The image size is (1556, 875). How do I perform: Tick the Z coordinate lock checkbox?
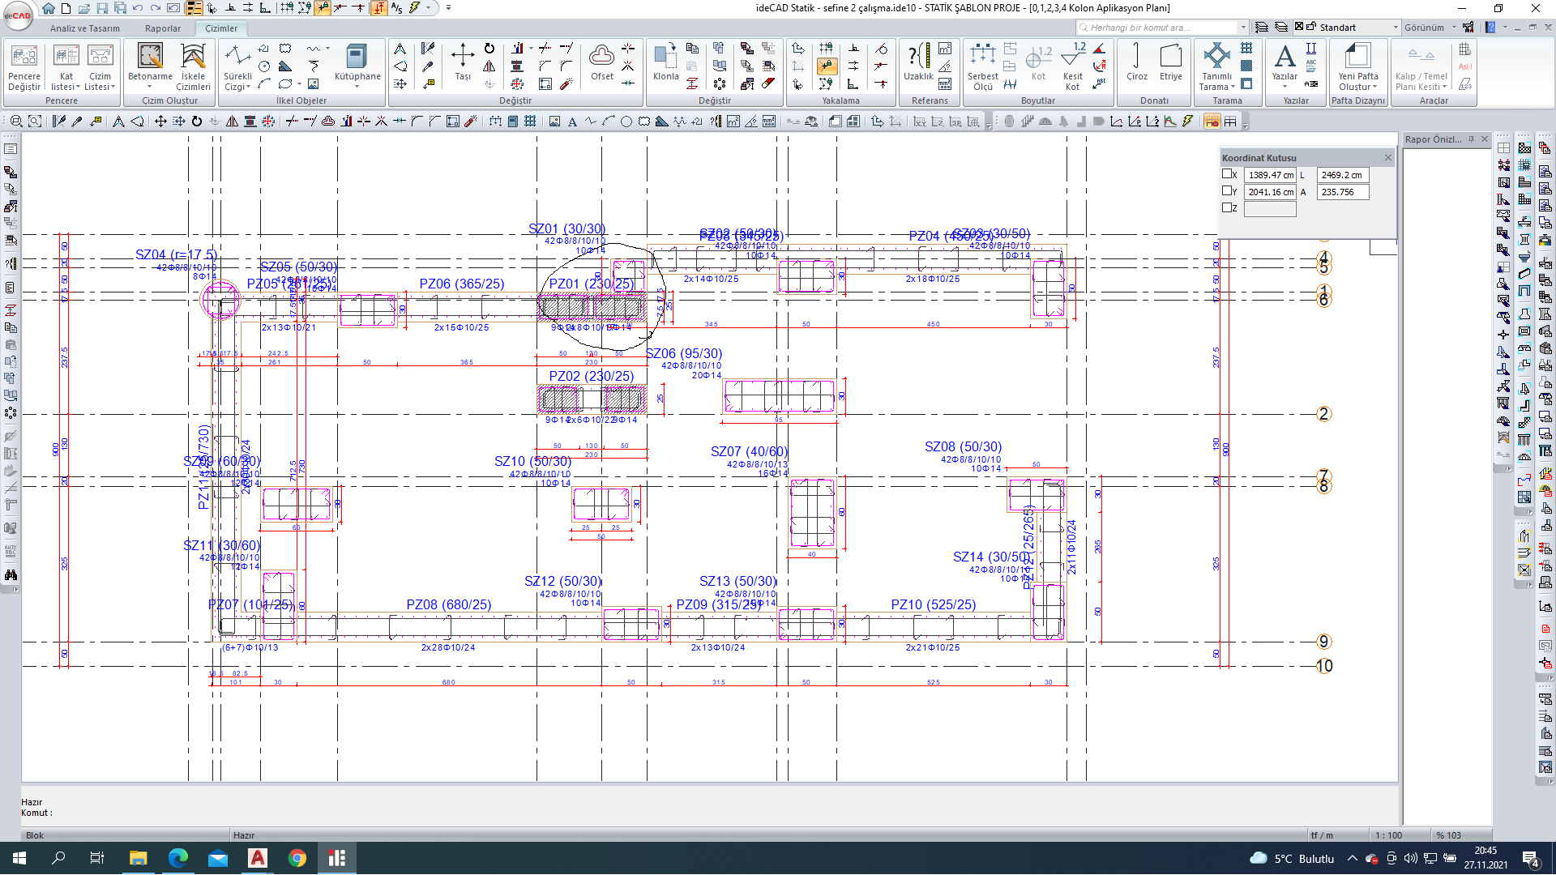point(1227,207)
